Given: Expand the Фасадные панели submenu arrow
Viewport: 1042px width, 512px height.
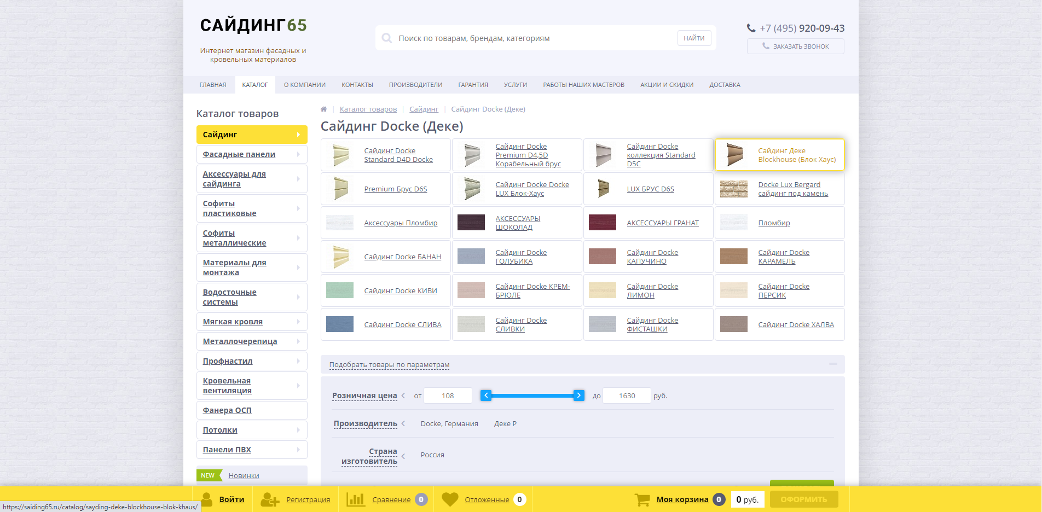Looking at the screenshot, I should pyautogui.click(x=298, y=154).
